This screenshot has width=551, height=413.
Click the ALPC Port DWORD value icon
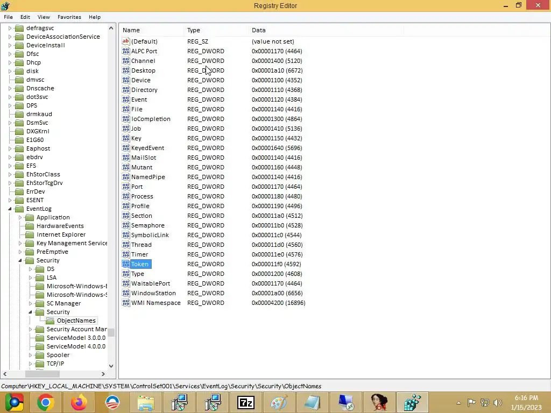point(126,51)
